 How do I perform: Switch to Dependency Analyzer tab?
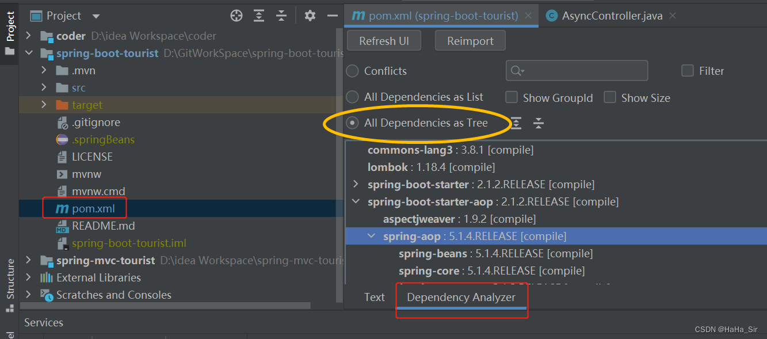click(x=461, y=298)
